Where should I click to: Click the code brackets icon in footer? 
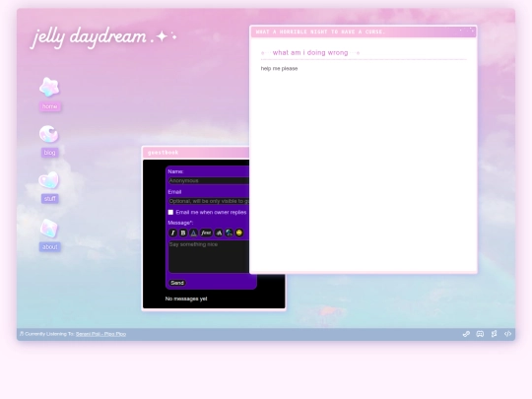507,334
